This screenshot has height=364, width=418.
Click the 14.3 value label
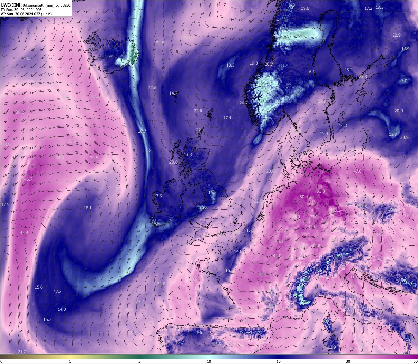pyautogui.click(x=62, y=309)
